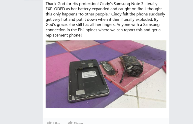Screen dimensions: 193x124
Task: Click the Share text label
Action: tap(78, 123)
